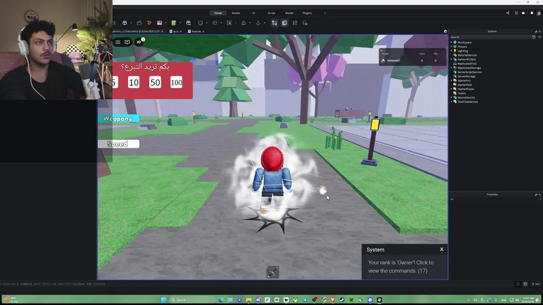Select StarterPack in Explorer
Image resolution: width=543 pixels, height=305 pixels.
click(x=465, y=85)
